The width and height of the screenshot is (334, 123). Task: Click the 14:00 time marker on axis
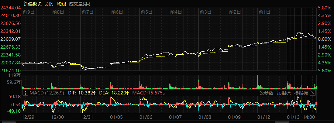(309, 117)
